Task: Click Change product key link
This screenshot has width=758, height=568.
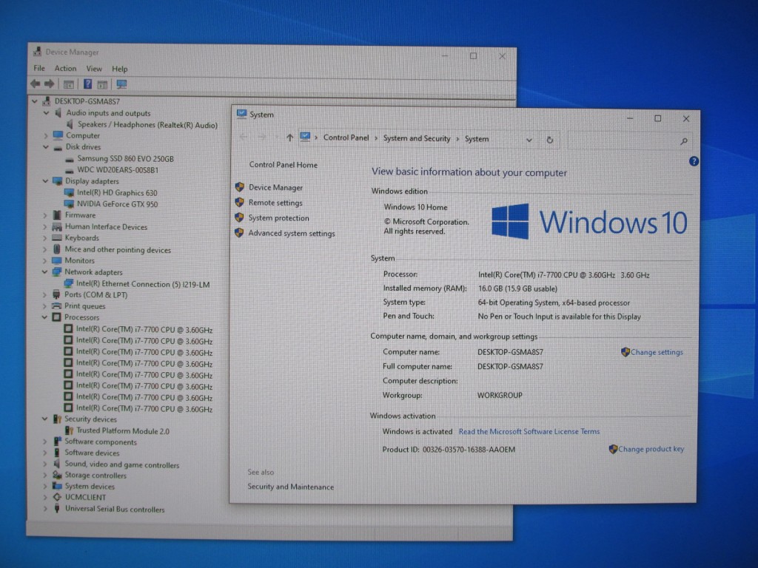Action: [x=651, y=449]
